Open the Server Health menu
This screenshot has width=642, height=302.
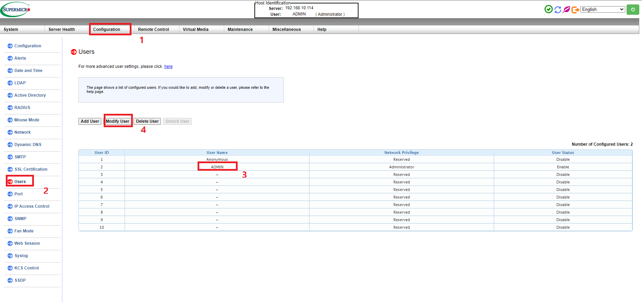pyautogui.click(x=62, y=29)
